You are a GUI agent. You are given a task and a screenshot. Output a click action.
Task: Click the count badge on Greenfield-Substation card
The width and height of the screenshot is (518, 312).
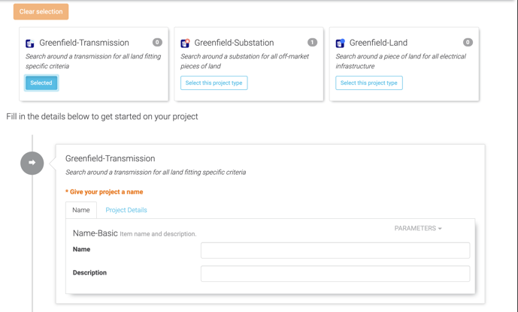[x=312, y=43]
